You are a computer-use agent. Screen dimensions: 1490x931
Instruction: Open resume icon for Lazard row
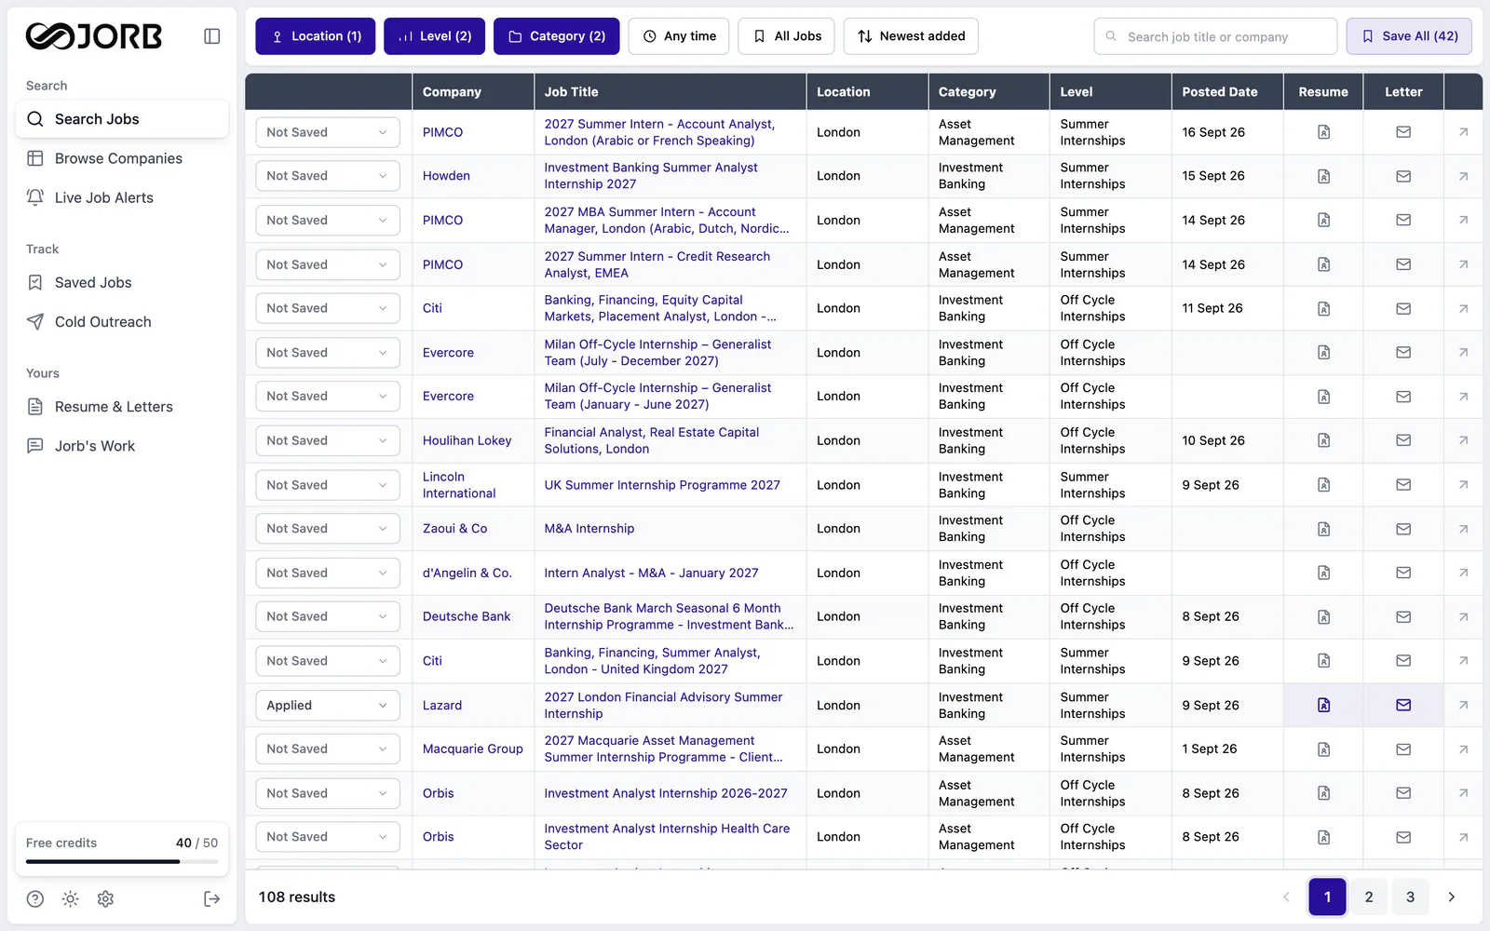[x=1323, y=706]
